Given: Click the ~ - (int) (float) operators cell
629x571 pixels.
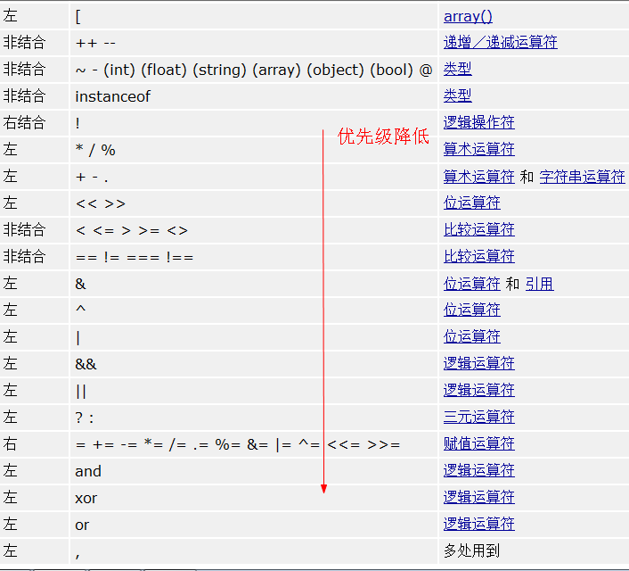Looking at the screenshot, I should coord(254,70).
